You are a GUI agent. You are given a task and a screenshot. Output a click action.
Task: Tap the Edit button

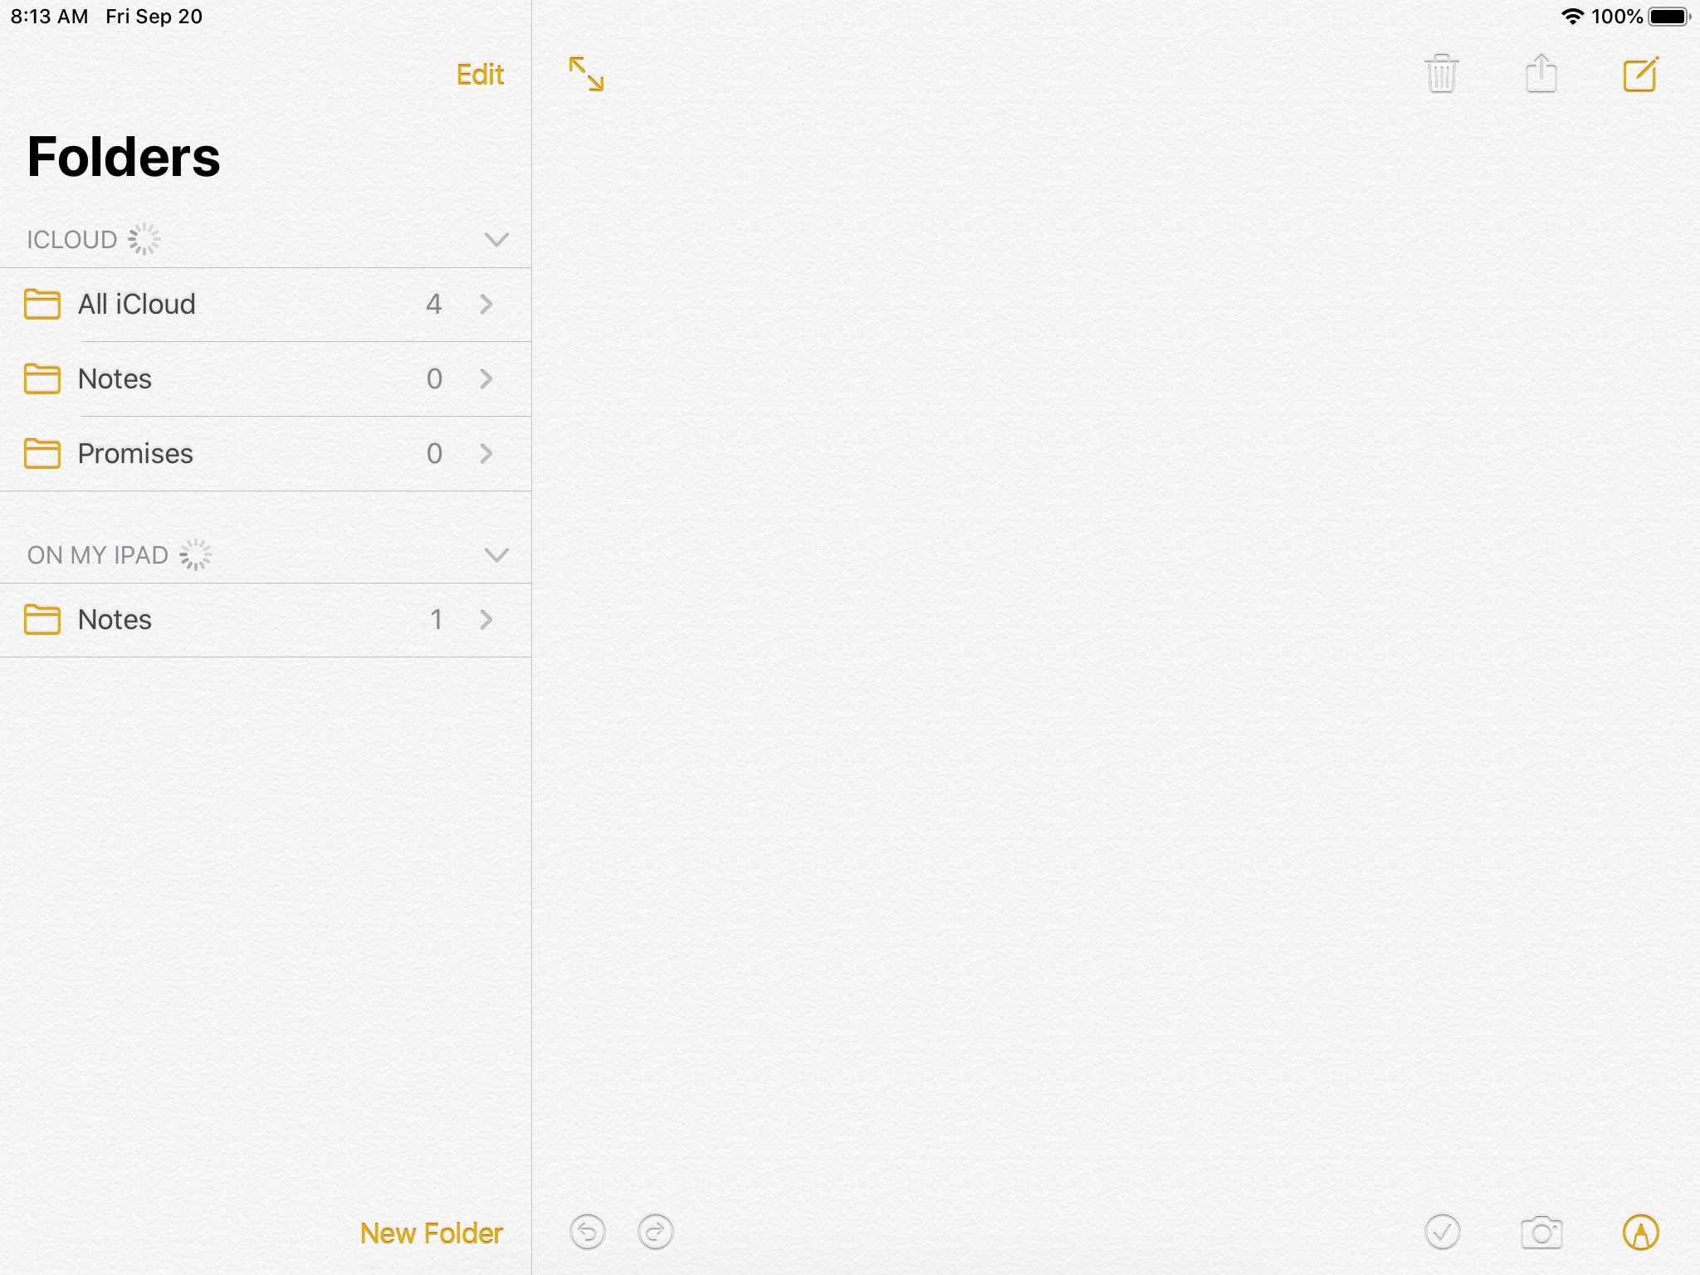[481, 75]
